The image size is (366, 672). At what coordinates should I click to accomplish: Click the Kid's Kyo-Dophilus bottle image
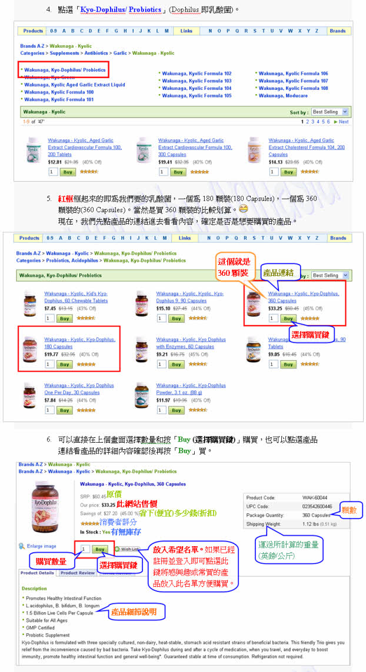click(x=30, y=303)
